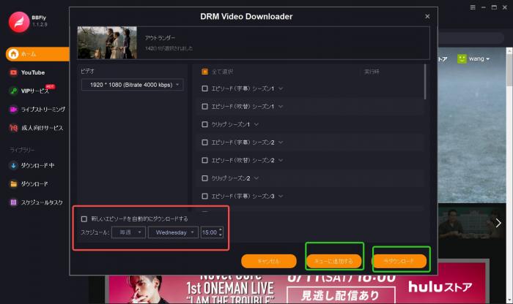The width and height of the screenshot is (513, 304).
Task: Click the キューに追加する button
Action: [333, 261]
